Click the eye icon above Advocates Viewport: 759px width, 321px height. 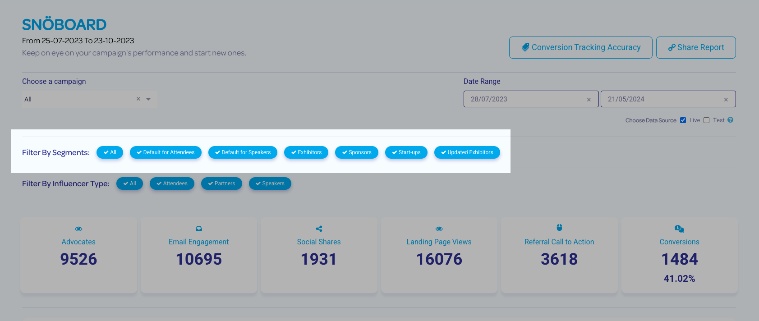point(78,229)
